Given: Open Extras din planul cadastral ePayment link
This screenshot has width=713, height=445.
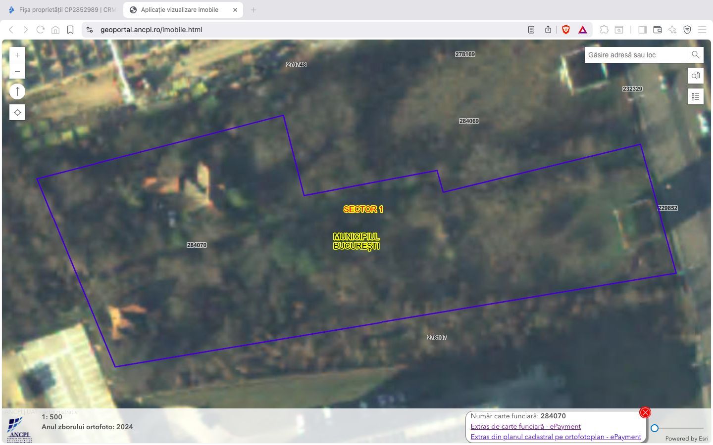Looking at the screenshot, I should 556,437.
